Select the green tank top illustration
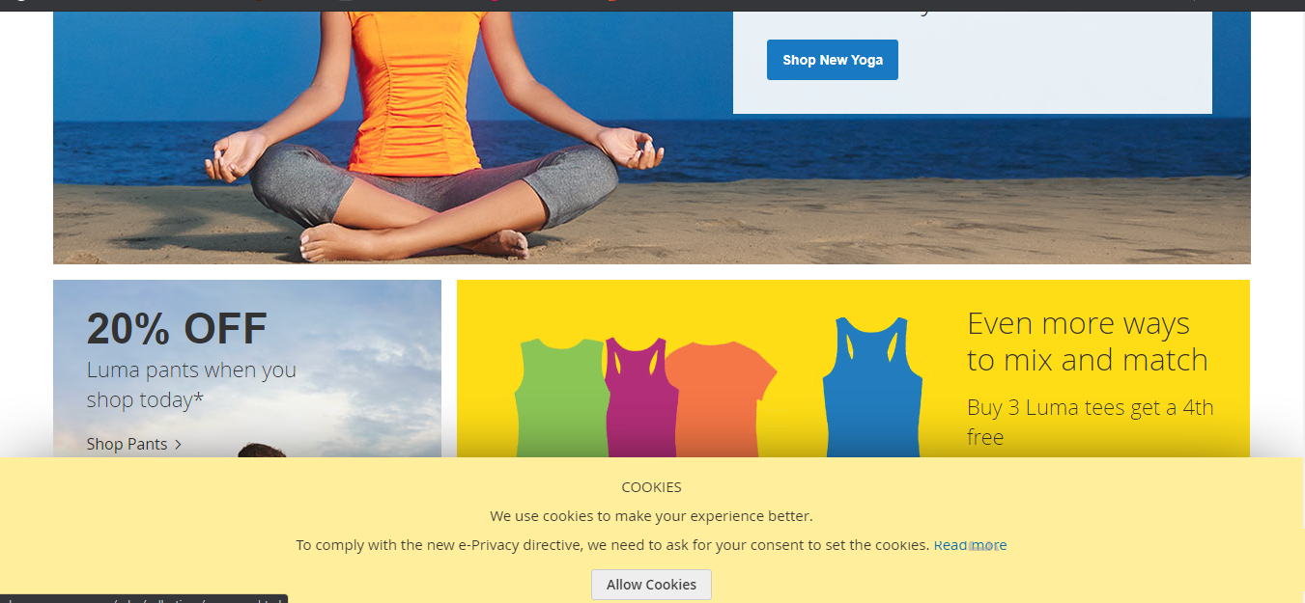The height and width of the screenshot is (603, 1305). coord(561,397)
